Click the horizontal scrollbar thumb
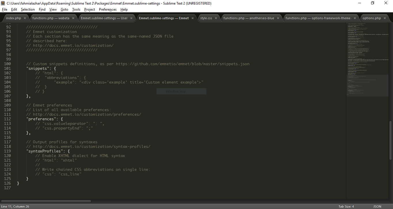393x209 pixels. tap(46, 201)
